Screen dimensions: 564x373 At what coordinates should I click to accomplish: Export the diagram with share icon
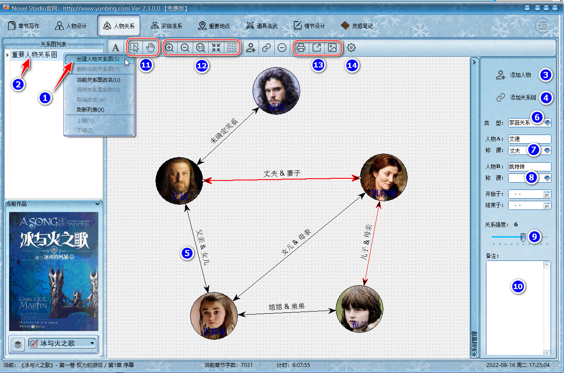[x=317, y=48]
